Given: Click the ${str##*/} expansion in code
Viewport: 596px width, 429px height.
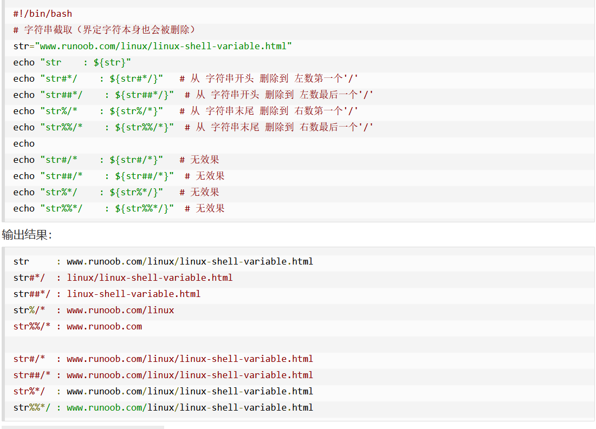Looking at the screenshot, I should 142,95.
